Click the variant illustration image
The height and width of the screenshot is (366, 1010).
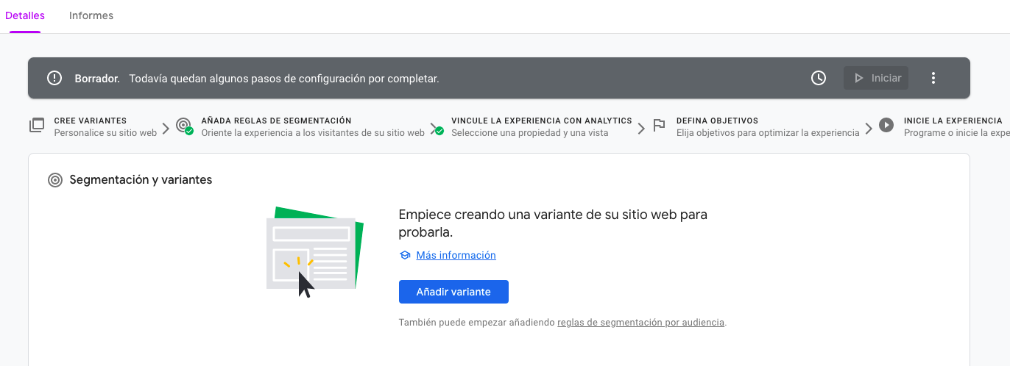[x=315, y=252]
